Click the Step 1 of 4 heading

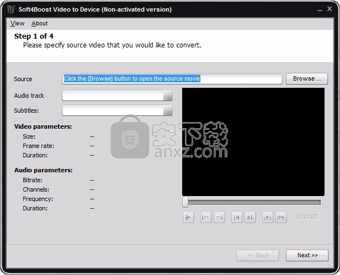(34, 36)
